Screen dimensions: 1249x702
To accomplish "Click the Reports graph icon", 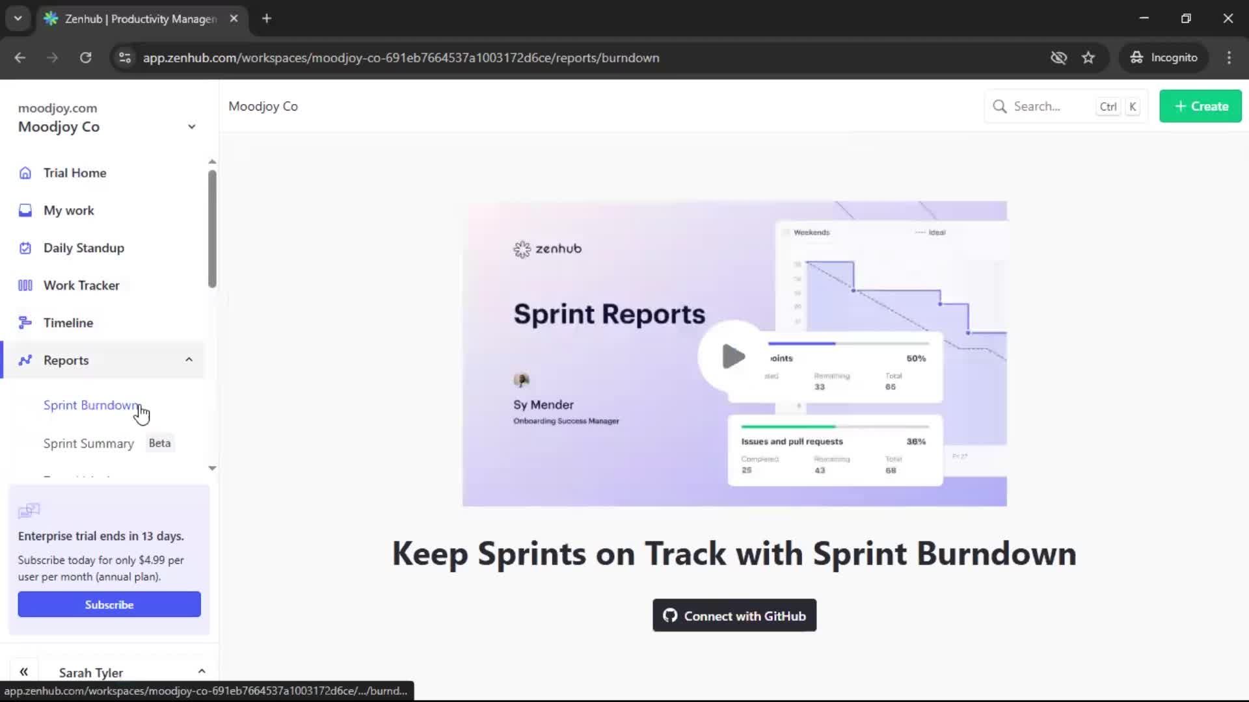I will click(25, 360).
